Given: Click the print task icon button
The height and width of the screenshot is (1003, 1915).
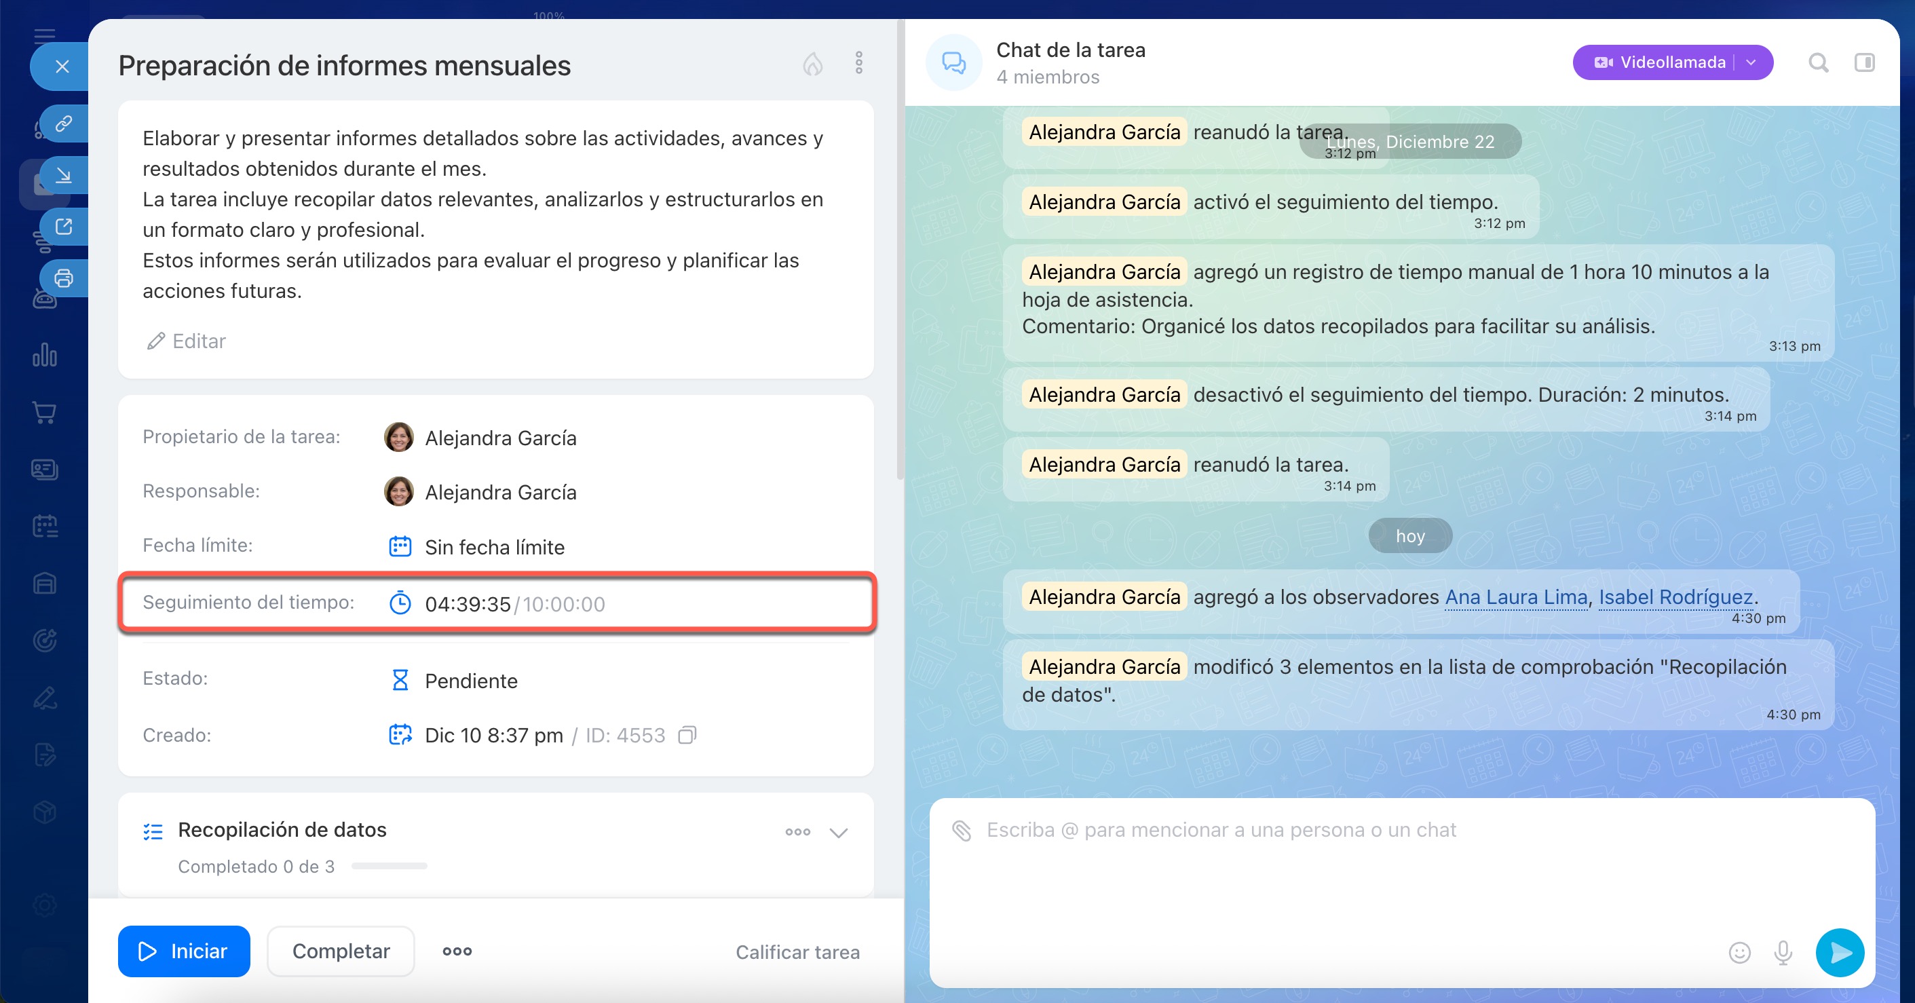Looking at the screenshot, I should pos(64,278).
